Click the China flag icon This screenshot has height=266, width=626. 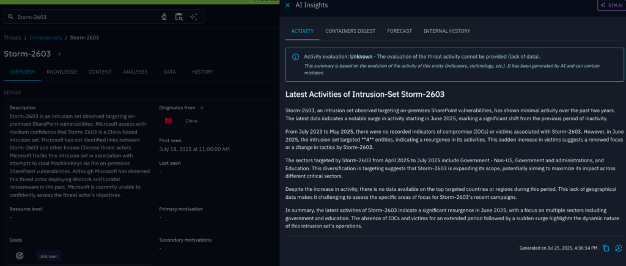pos(169,121)
